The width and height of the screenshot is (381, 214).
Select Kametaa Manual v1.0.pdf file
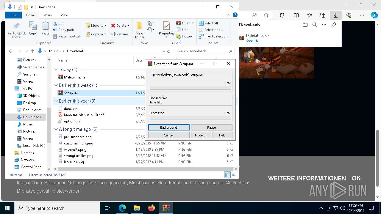84,115
